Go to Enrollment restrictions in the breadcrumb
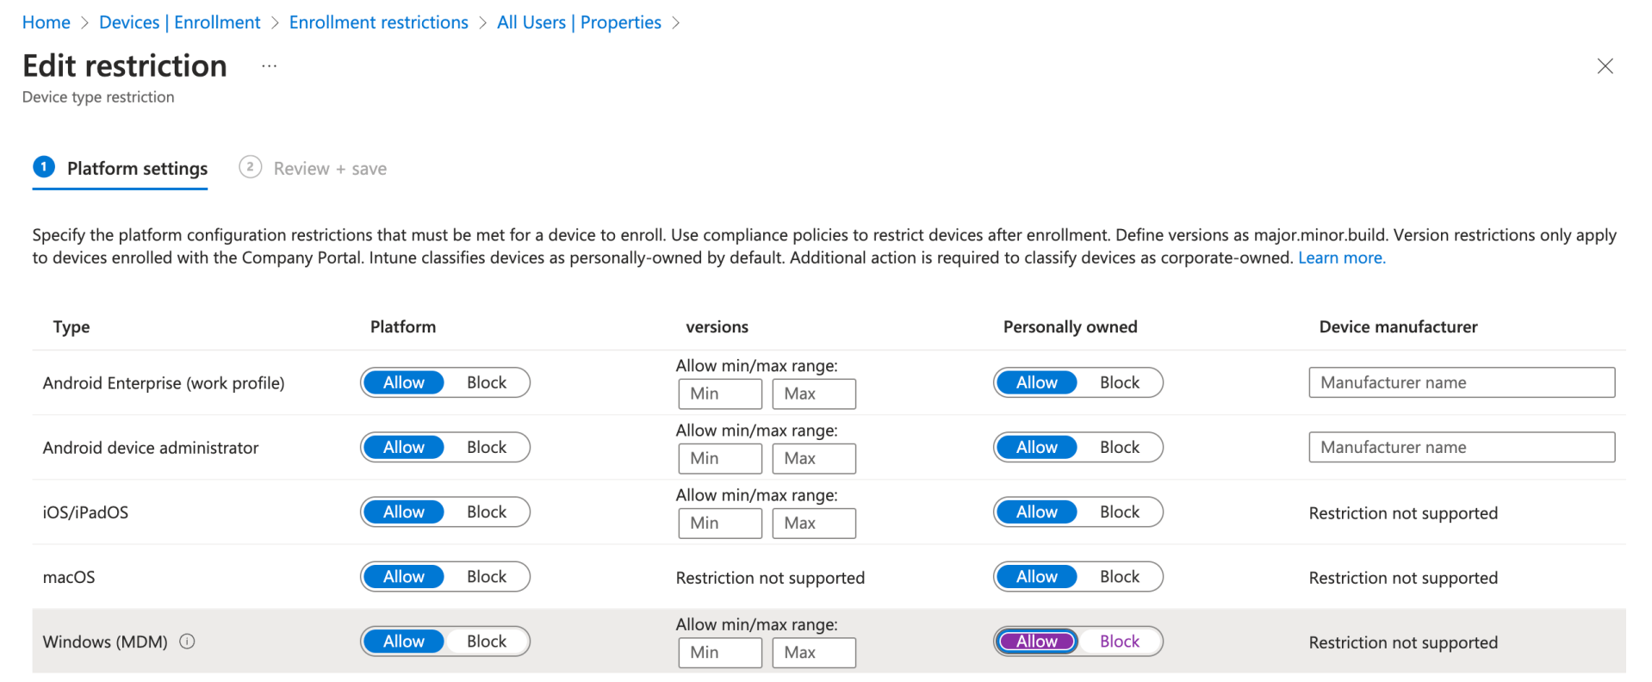Viewport: 1652px width, 682px height. coord(378,22)
